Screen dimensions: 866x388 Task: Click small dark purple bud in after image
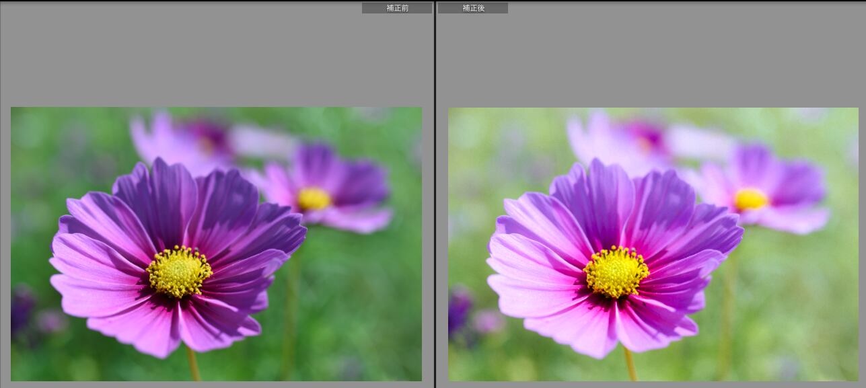[x=460, y=311]
